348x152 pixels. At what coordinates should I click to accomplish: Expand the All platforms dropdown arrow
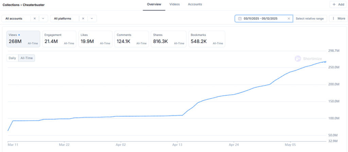tap(91, 19)
